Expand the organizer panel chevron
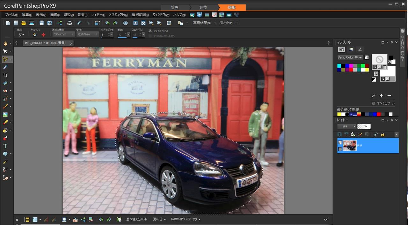The height and width of the screenshot is (225, 408). (x=325, y=219)
